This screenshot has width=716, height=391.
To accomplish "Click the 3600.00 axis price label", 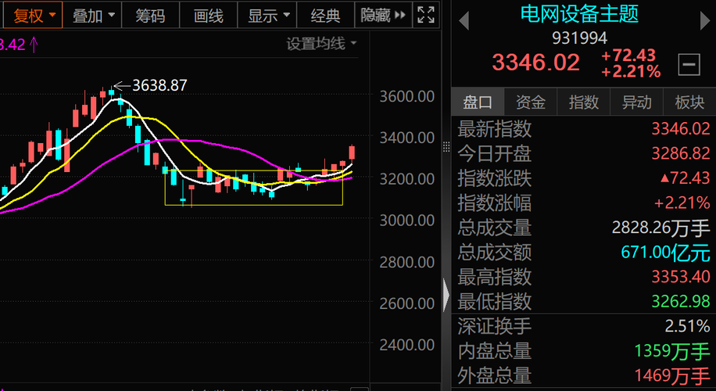I will pyautogui.click(x=407, y=97).
